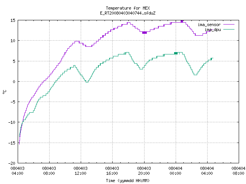This screenshot has width=246, height=184.
Task: Click the chart title "Temperature for MEX"
Action: coord(128,8)
